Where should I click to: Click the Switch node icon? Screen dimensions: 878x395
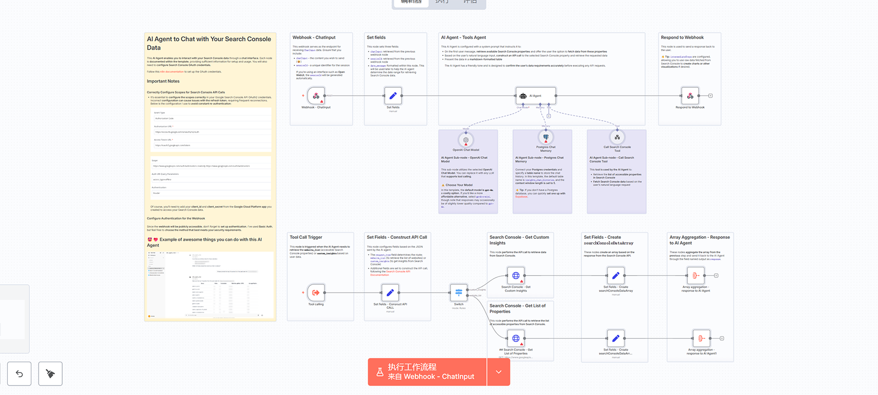point(458,293)
